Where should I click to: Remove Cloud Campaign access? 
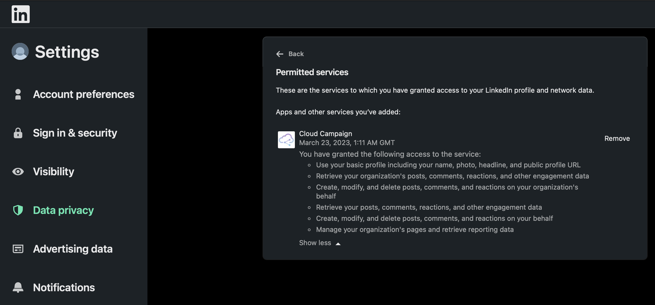coord(617,138)
